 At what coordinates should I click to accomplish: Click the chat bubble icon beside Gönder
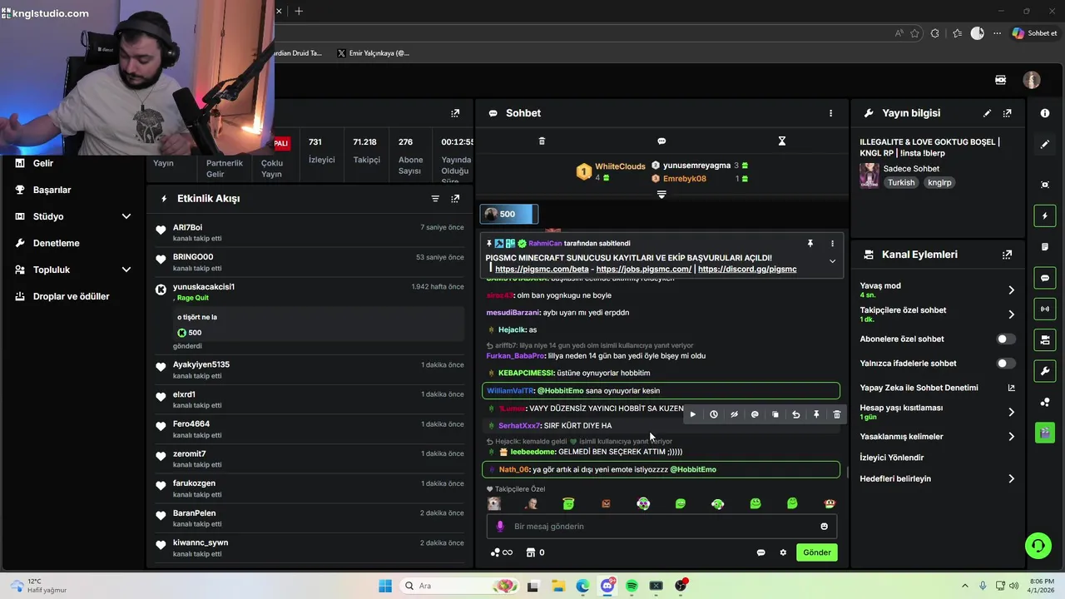tap(760, 552)
